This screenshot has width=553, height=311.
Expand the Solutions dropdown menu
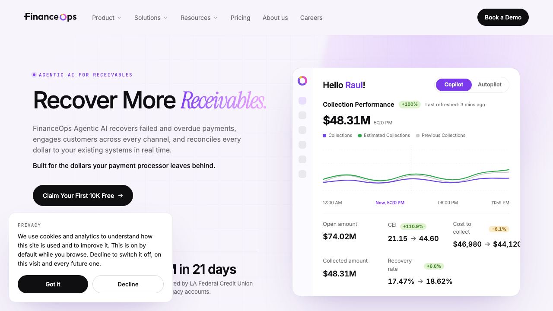pyautogui.click(x=151, y=18)
